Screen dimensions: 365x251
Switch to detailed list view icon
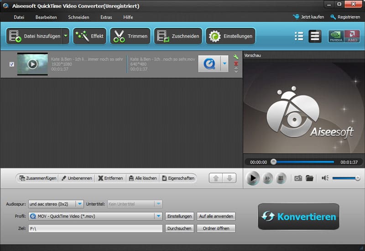point(315,36)
